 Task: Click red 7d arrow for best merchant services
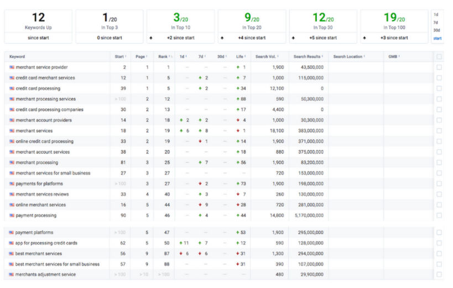pyautogui.click(x=200, y=254)
